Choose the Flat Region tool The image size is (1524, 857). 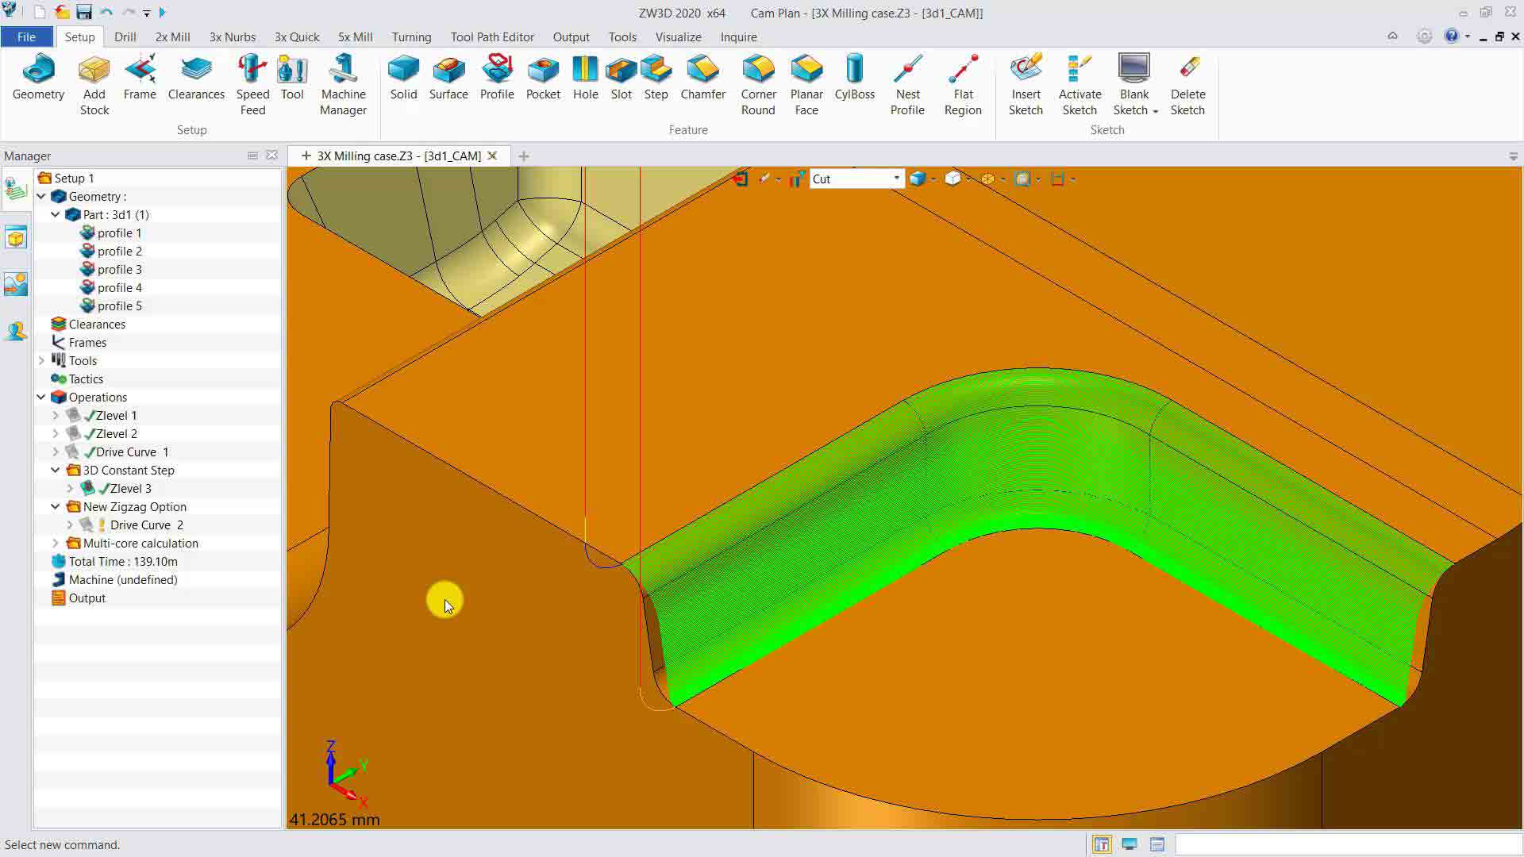963,71
